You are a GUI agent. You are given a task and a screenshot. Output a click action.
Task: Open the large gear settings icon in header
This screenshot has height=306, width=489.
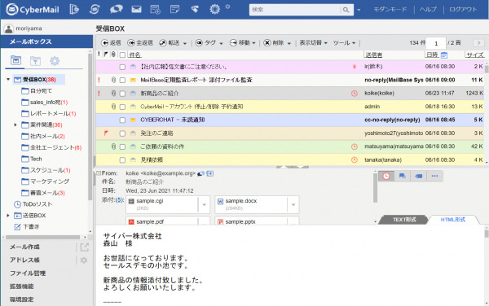pos(215,9)
